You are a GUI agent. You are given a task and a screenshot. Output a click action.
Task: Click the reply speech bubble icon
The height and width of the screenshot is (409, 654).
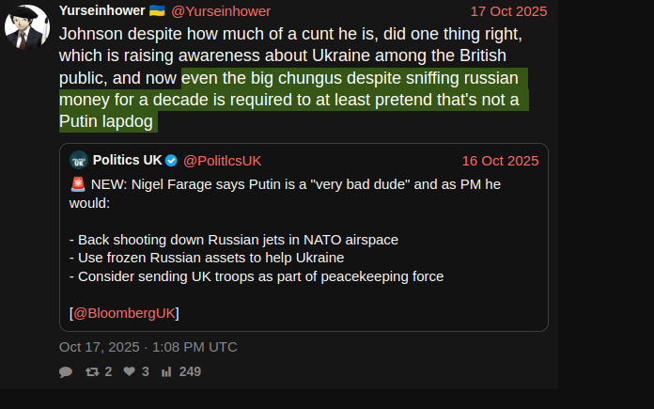tap(66, 371)
